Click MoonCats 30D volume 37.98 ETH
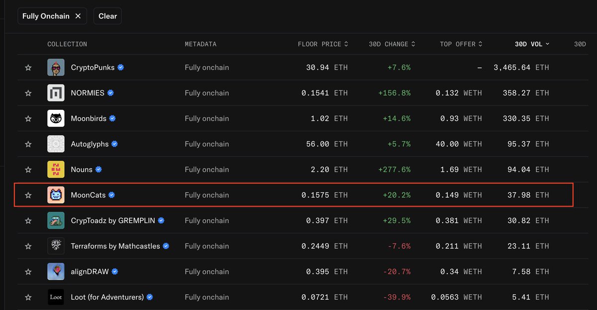This screenshot has width=597, height=310. 528,195
